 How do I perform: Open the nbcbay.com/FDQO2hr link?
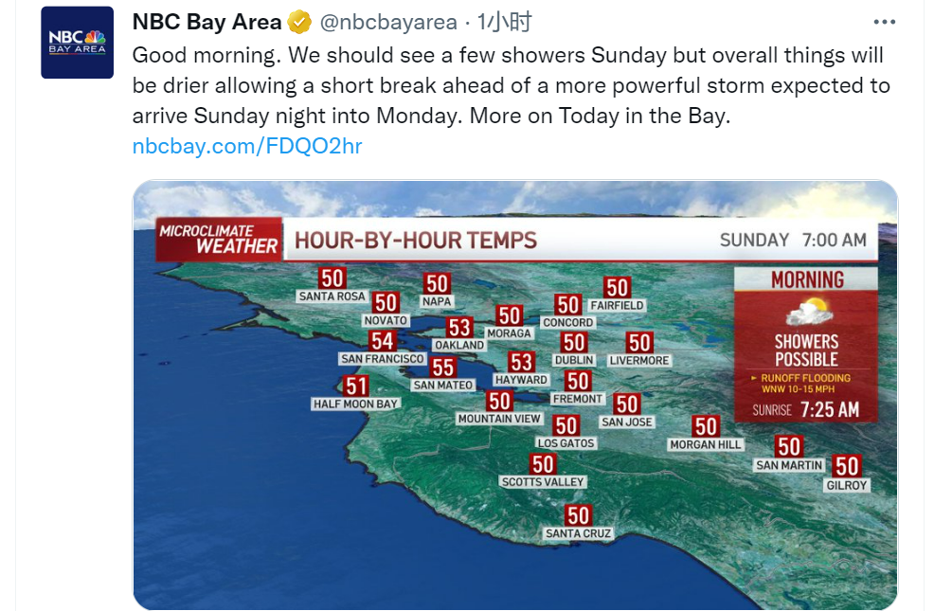tap(247, 146)
